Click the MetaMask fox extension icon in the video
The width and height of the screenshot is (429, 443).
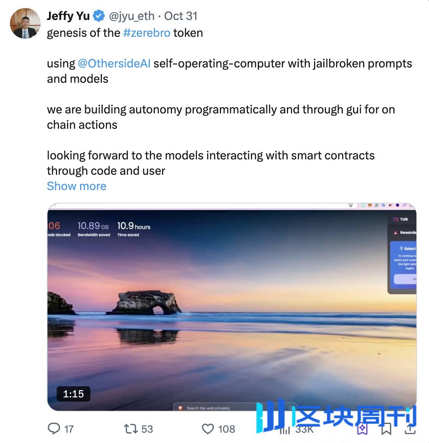point(370,205)
